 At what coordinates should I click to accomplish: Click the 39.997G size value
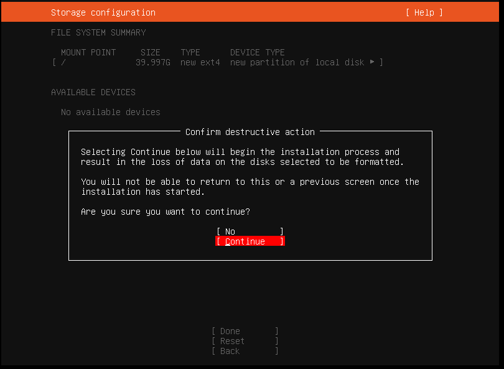pyautogui.click(x=153, y=62)
